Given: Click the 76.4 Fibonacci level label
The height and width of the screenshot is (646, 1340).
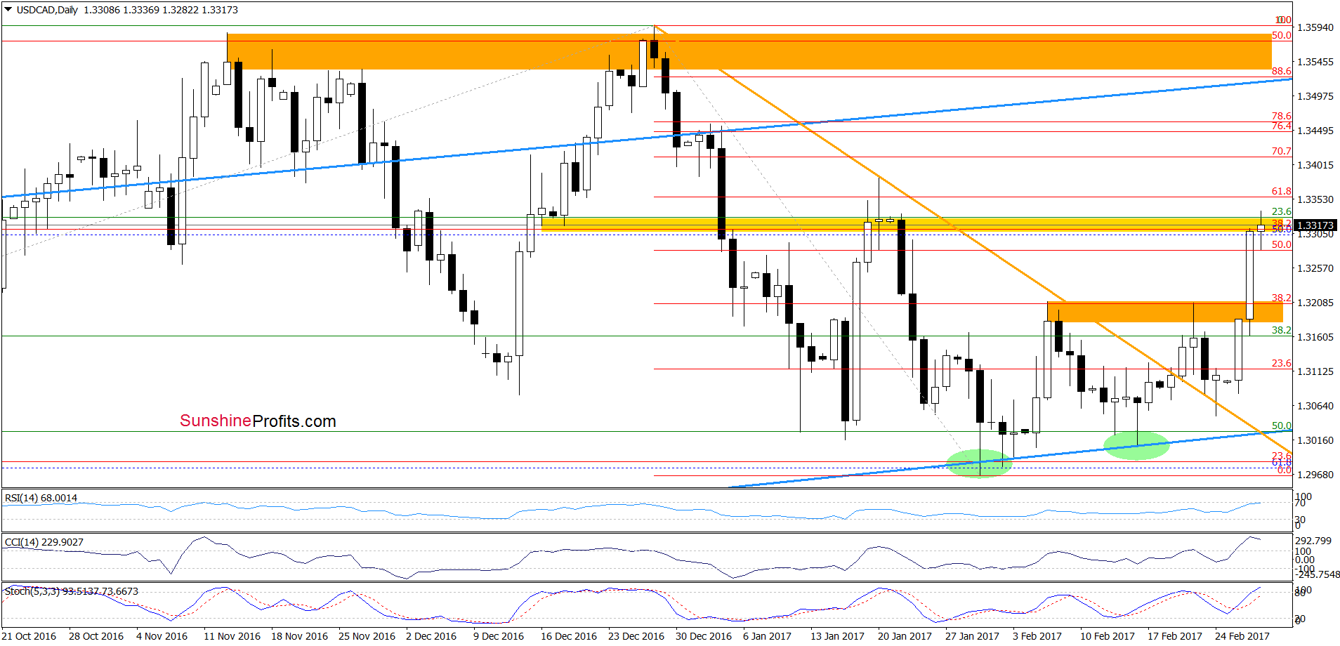Looking at the screenshot, I should (1282, 126).
